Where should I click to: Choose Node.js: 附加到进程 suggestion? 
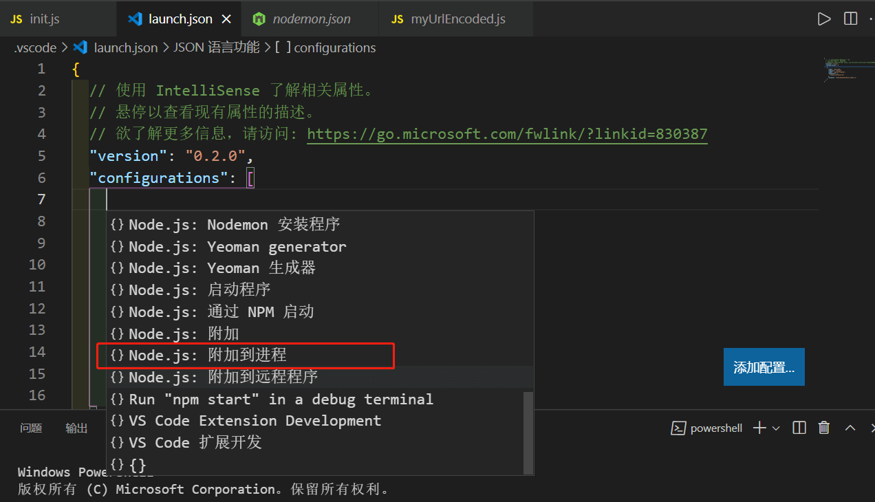320,356
